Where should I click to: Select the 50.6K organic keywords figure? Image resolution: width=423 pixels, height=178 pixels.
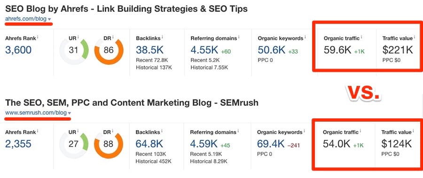pos(271,50)
